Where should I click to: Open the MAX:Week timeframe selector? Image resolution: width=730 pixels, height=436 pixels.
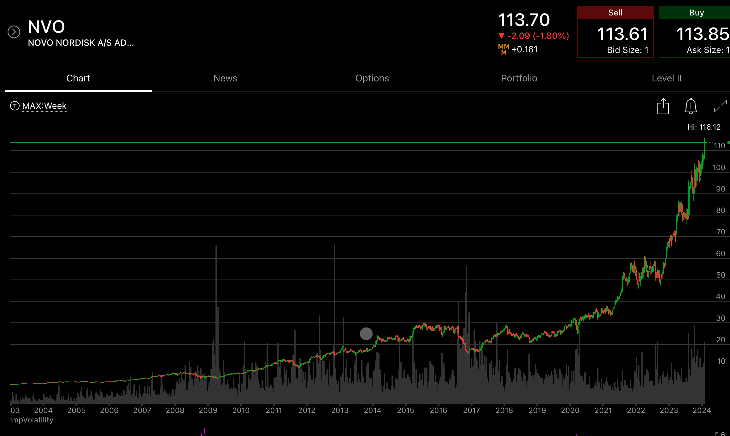click(x=44, y=106)
